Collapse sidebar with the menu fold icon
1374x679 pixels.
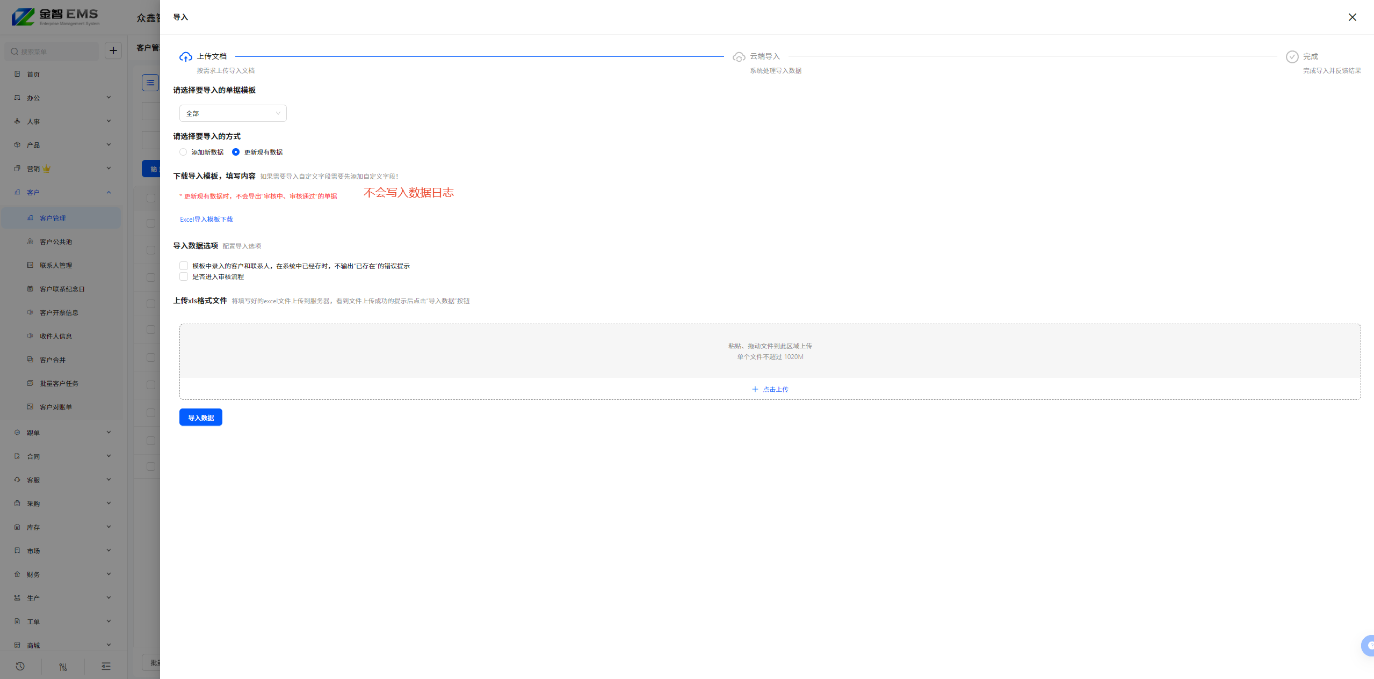(x=106, y=666)
